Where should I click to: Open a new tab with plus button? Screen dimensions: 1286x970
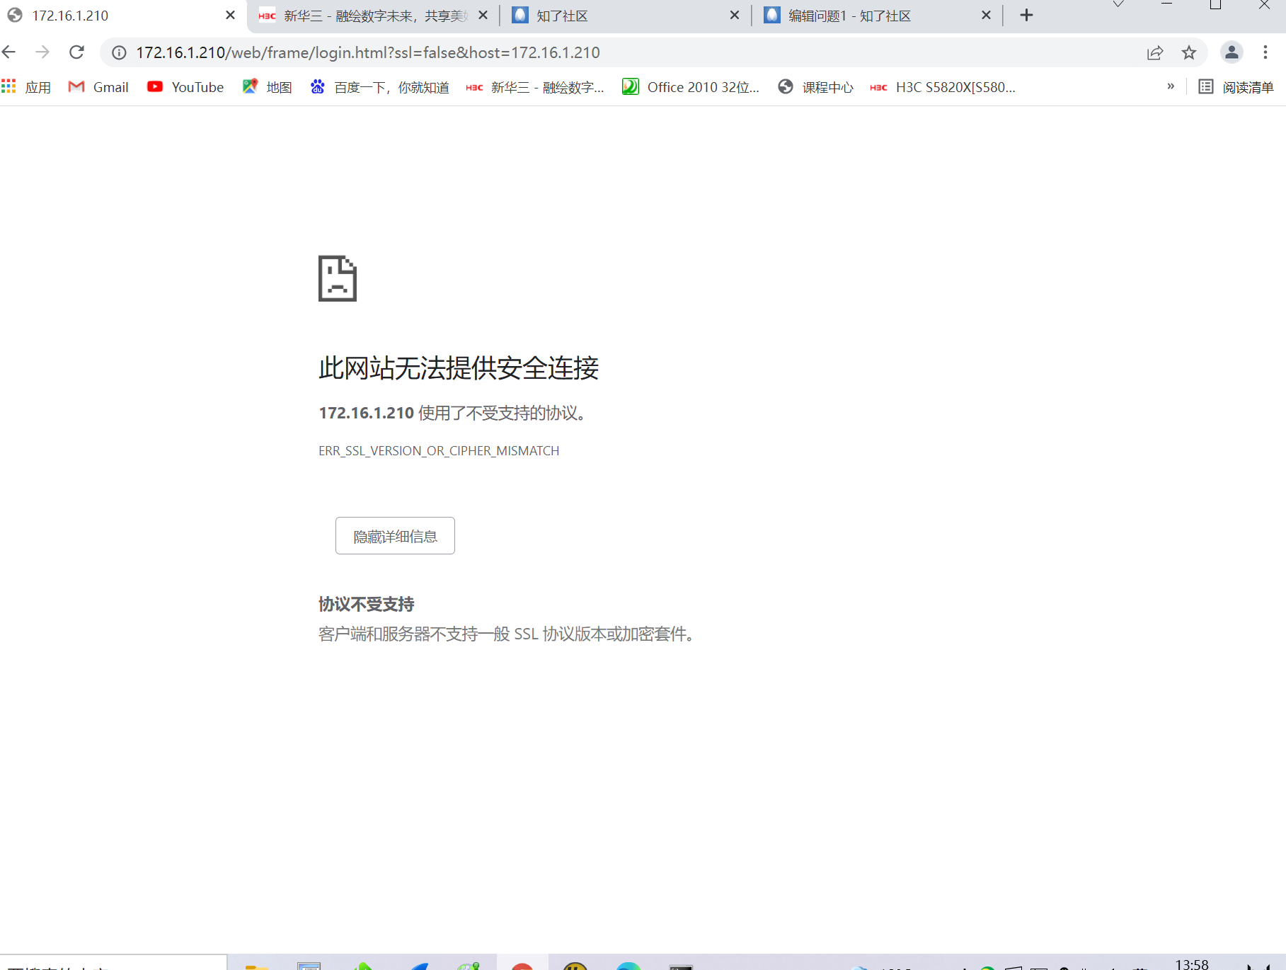pos(1026,16)
